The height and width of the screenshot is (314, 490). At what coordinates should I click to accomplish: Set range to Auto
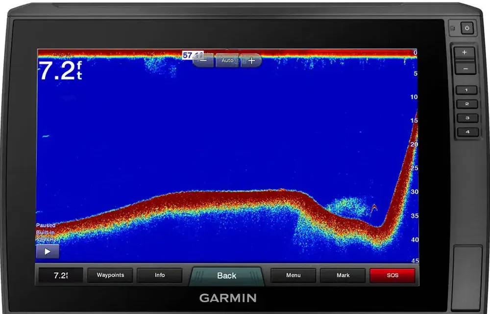227,60
